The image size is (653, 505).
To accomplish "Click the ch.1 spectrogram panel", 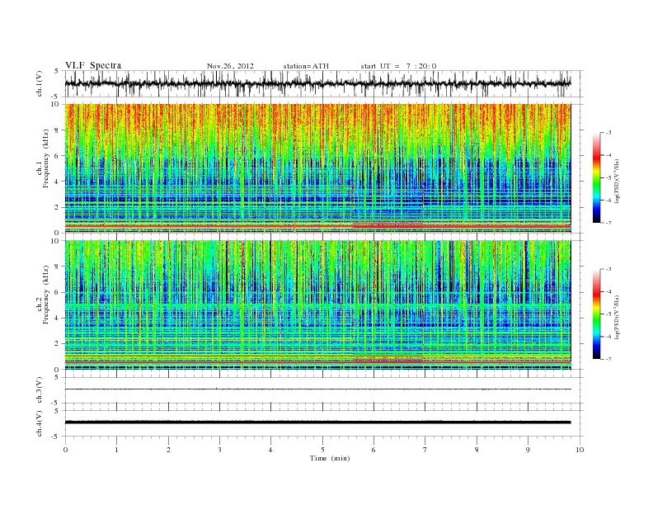I will click(x=317, y=168).
